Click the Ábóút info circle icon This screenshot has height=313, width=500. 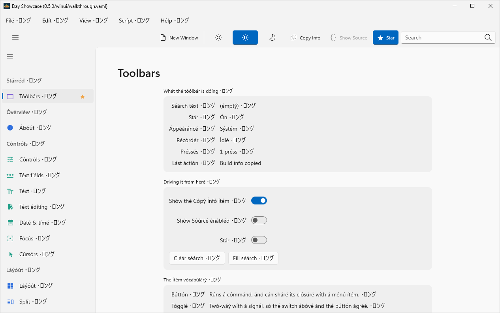point(10,128)
